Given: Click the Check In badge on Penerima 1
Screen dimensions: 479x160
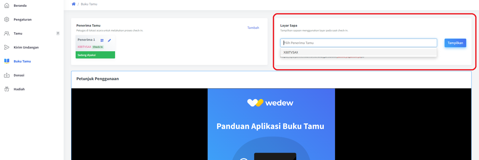Looking at the screenshot, I should [98, 47].
